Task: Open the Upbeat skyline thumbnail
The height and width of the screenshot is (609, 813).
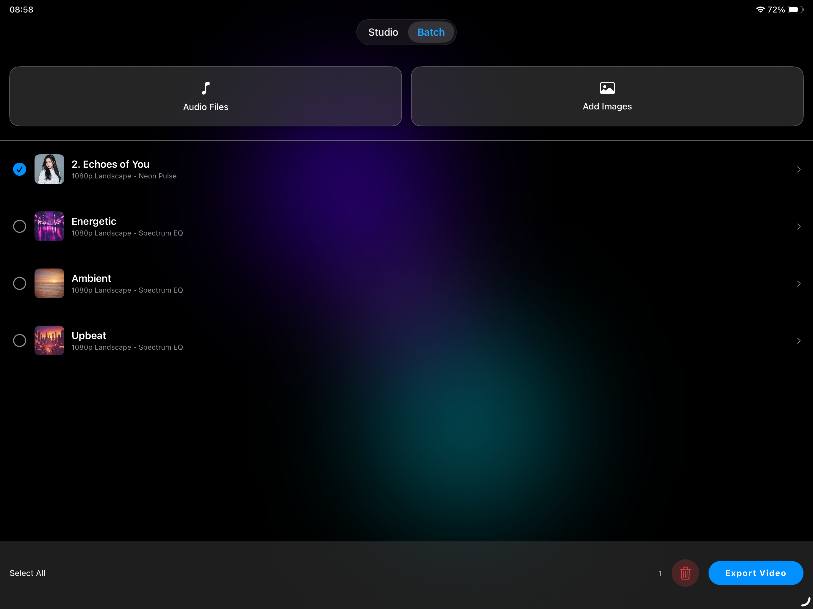Action: coord(49,340)
